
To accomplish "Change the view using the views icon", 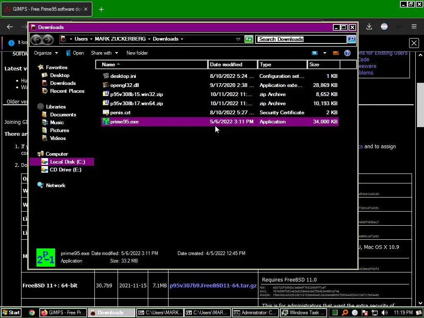I will pos(315,53).
